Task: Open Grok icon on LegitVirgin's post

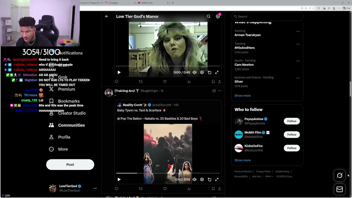Action: tap(214, 91)
